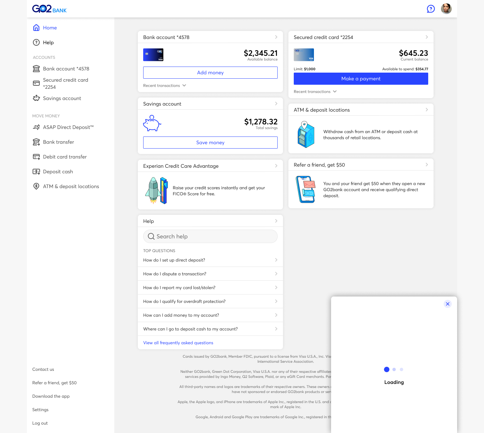This screenshot has width=484, height=433.
Task: Expand Recent transactions under Secured credit card
Action: pyautogui.click(x=315, y=92)
